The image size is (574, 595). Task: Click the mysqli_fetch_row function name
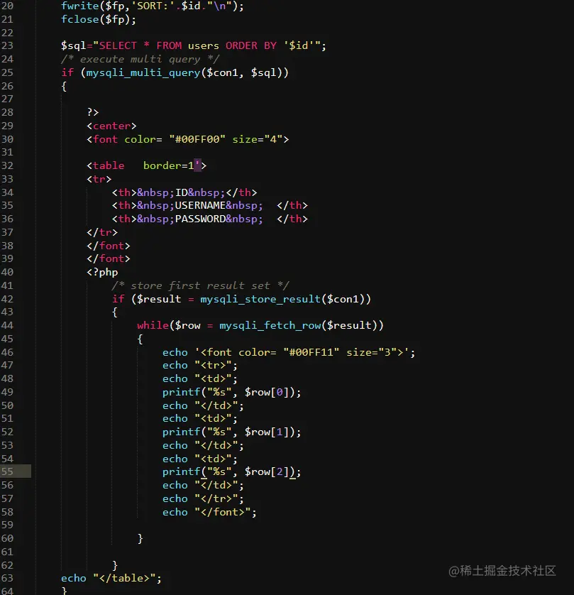click(270, 326)
